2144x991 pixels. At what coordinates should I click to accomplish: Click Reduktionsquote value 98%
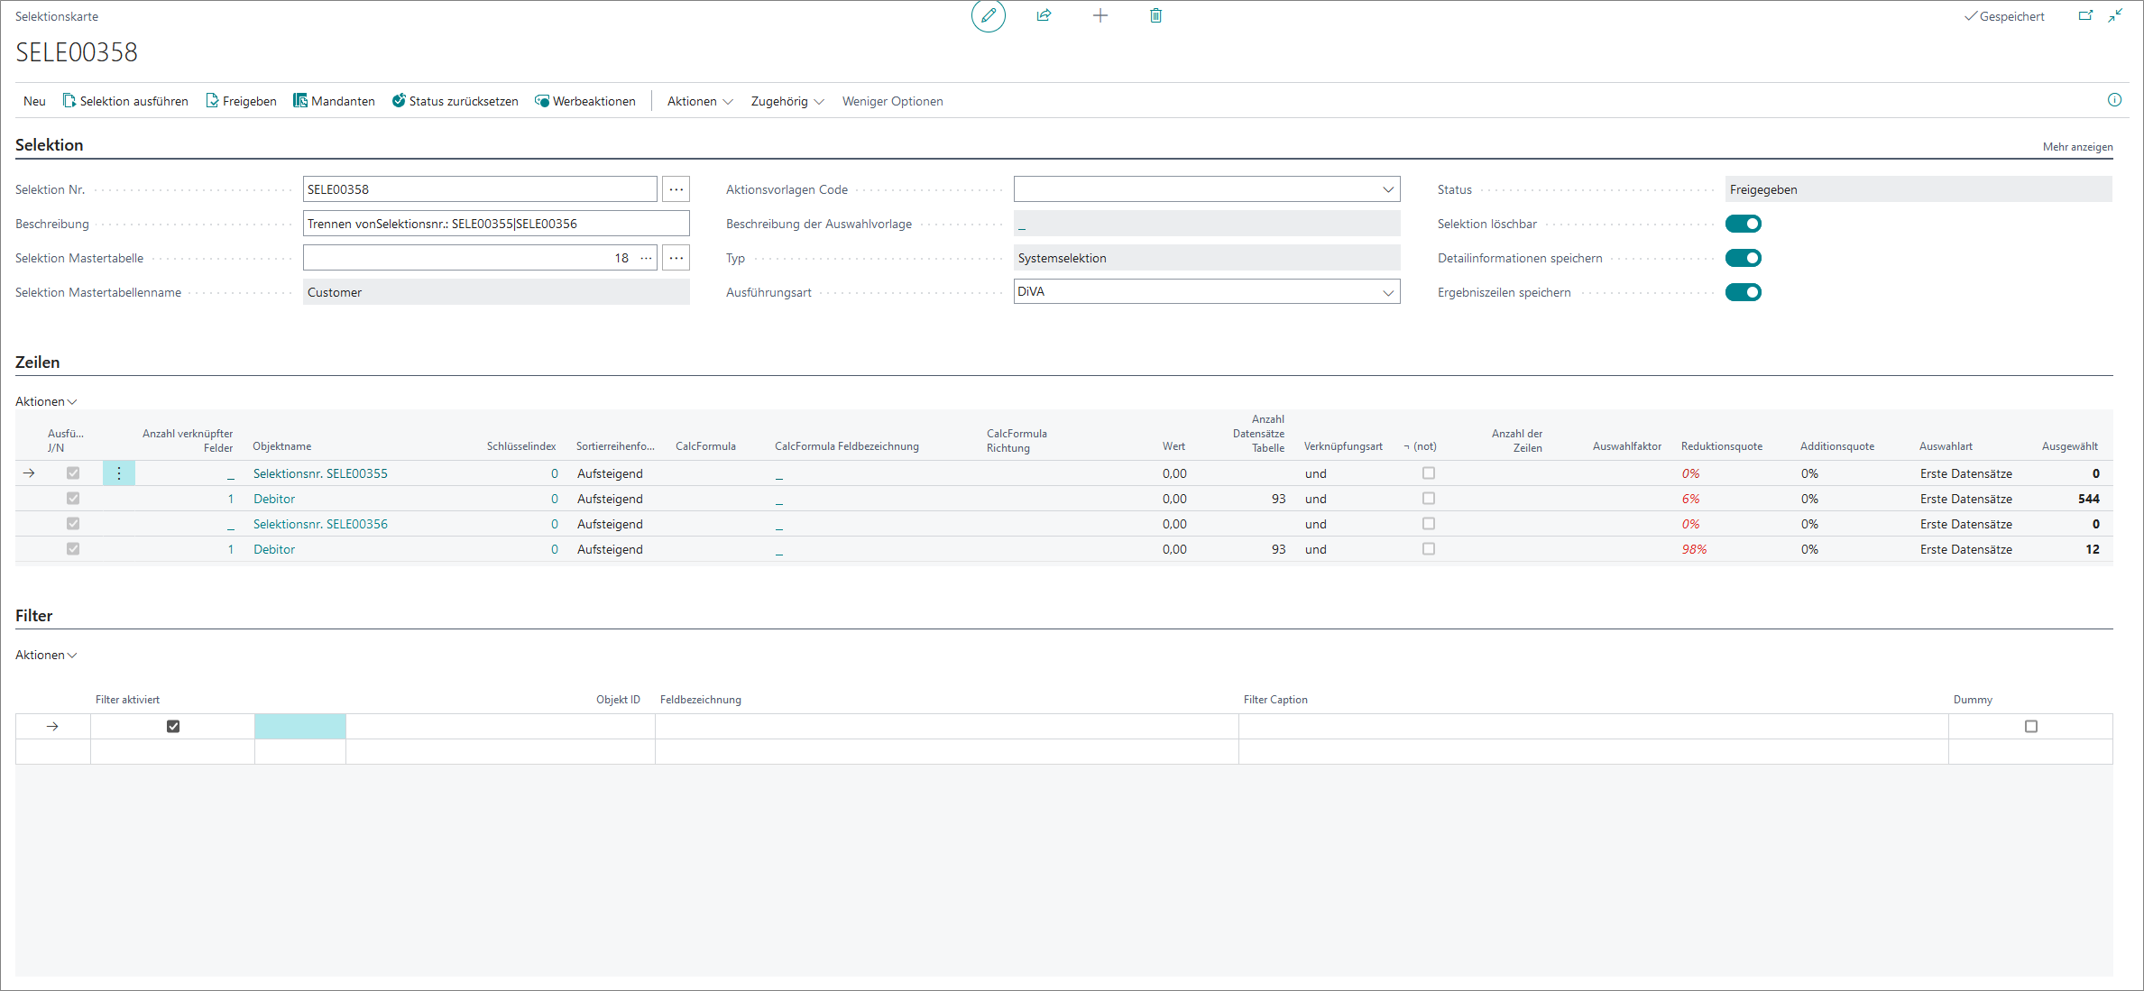(1694, 549)
